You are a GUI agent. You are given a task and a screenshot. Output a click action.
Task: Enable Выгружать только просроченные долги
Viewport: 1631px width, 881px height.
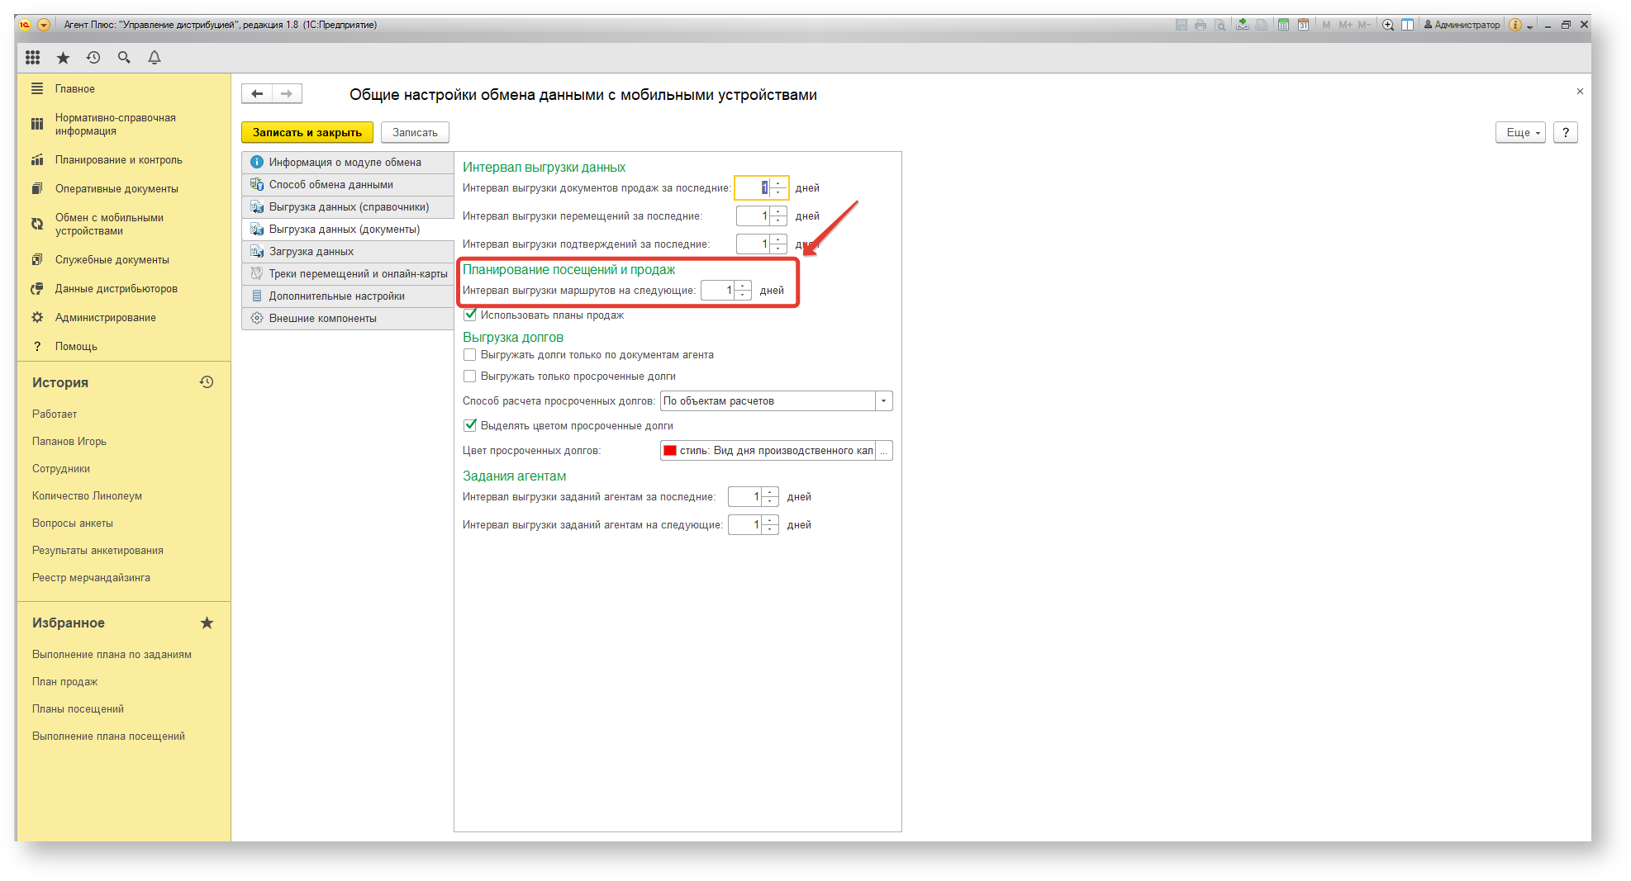pyautogui.click(x=470, y=377)
